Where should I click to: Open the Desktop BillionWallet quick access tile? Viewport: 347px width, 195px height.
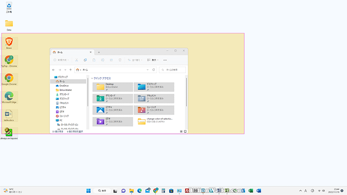coord(113,87)
